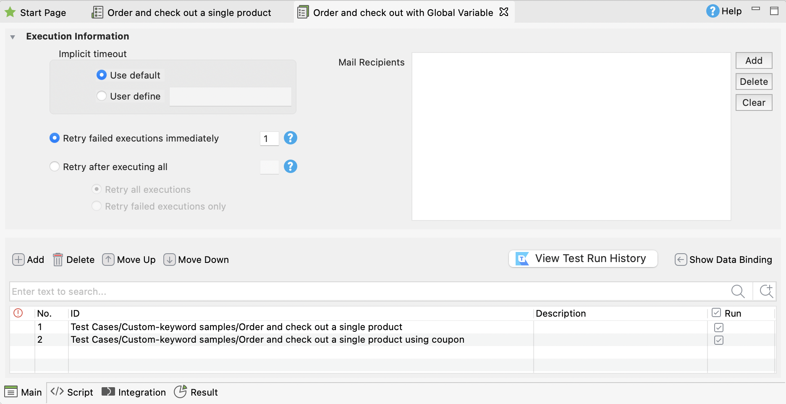Screen dimensions: 786x404
Task: Move the selected test case up
Action: click(108, 260)
